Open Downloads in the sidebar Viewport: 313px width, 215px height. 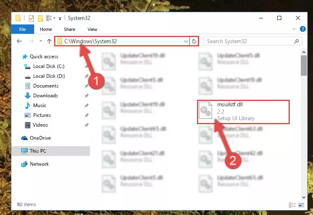(x=46, y=96)
